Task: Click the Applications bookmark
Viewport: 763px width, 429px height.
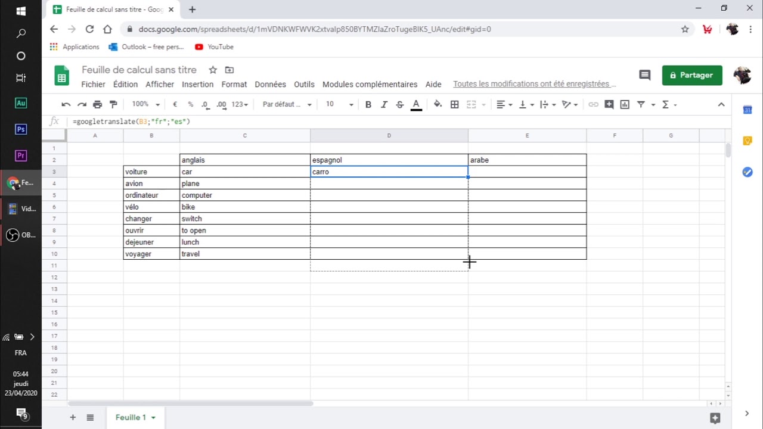Action: [75, 46]
